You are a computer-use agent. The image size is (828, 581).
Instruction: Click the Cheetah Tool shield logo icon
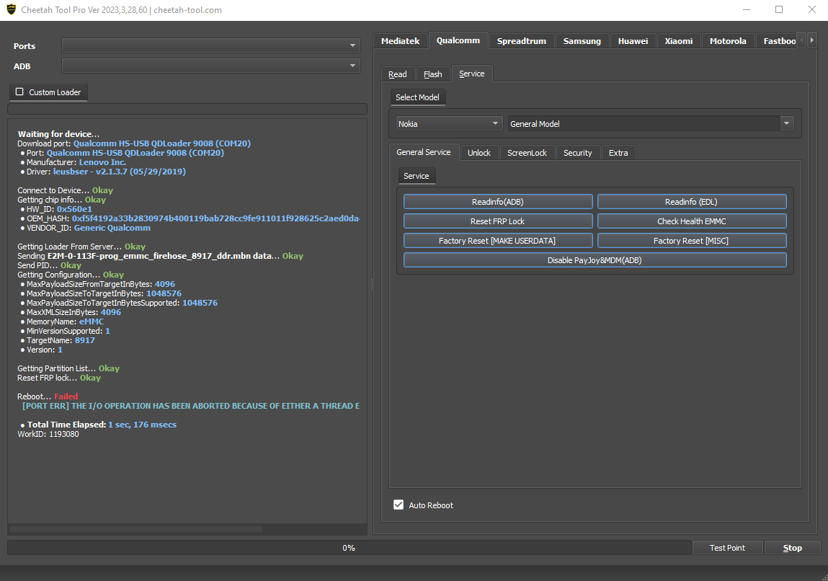point(11,9)
